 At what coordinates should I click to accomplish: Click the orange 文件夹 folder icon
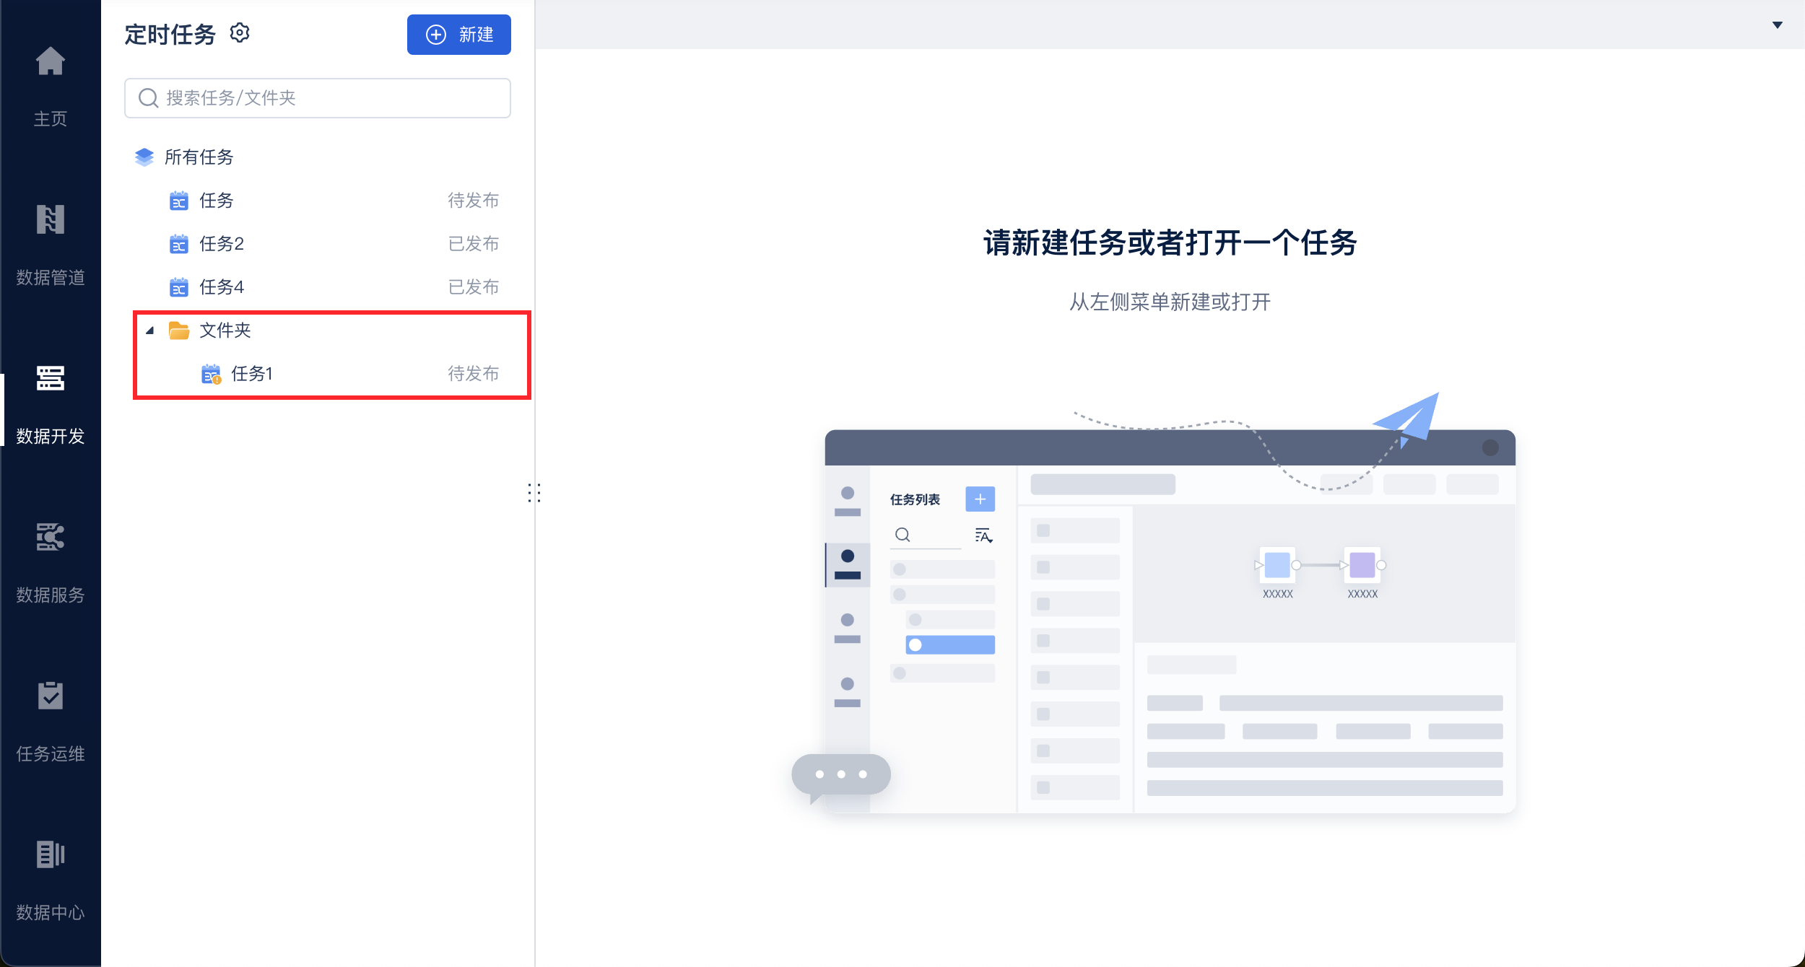click(178, 331)
